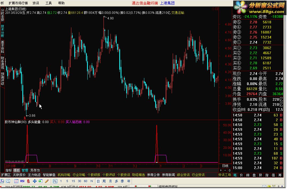Select the 筹 tab in quote panel
The height and width of the screenshot is (189, 287).
[280, 175]
